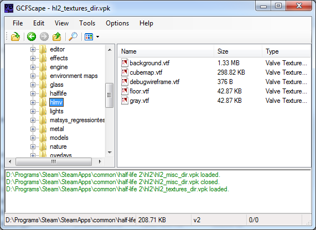The image size is (316, 230).
Task: Click the grey forward navigation icon
Action: [44, 36]
